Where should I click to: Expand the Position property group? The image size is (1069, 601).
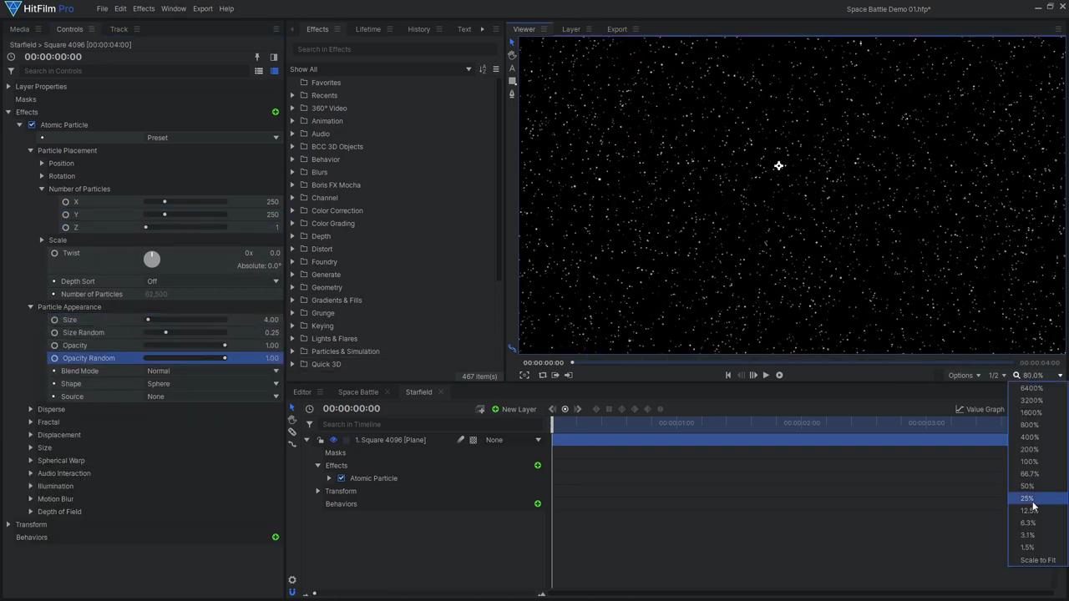[x=42, y=163]
